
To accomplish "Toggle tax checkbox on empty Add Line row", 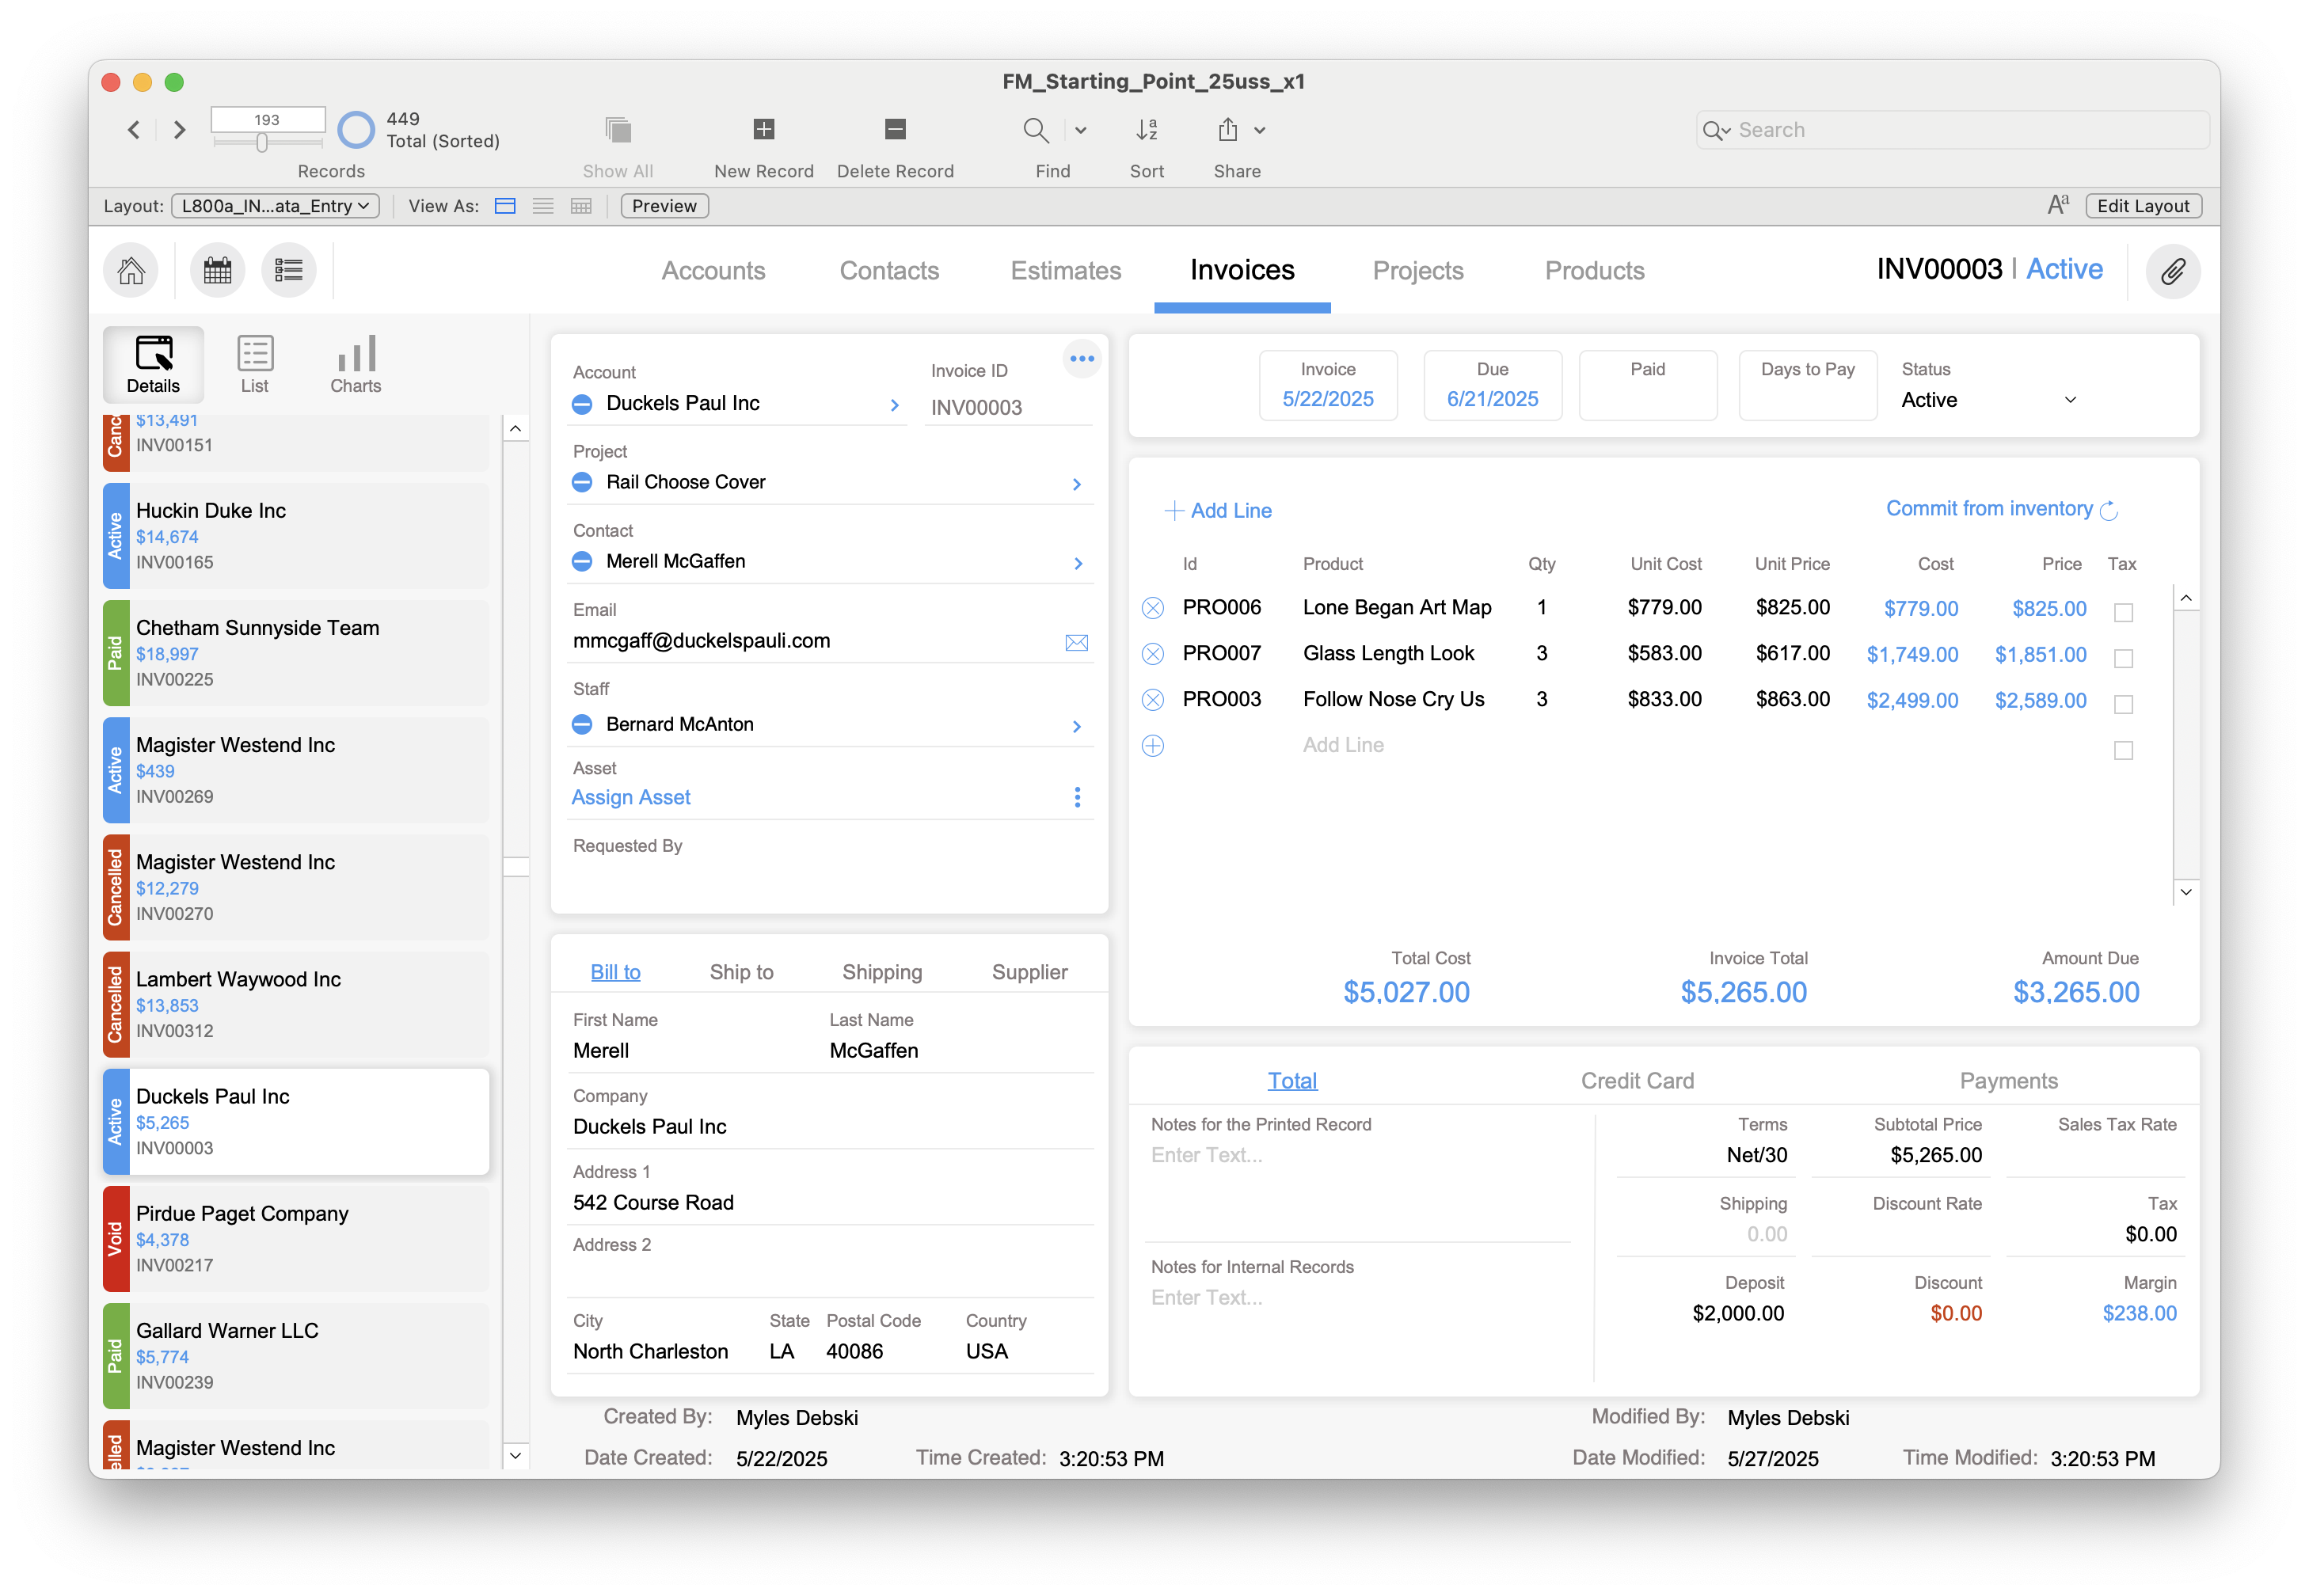I will coord(2123,750).
